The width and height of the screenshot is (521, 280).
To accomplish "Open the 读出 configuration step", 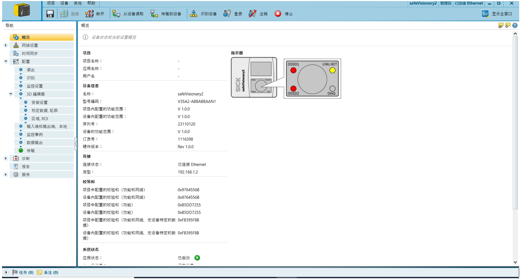I will [44, 70].
